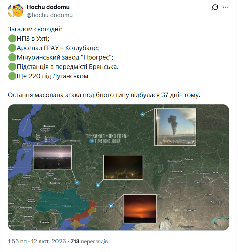Open the smoke plume photo thumbnail

[175, 126]
